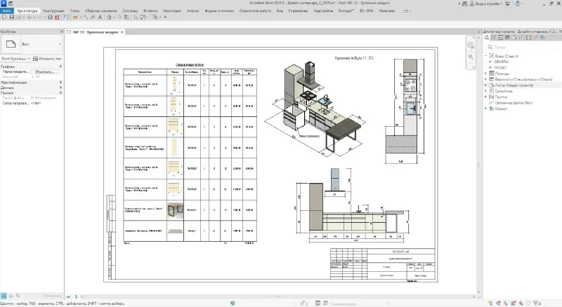Expand the Легенды tree node
This screenshot has width=562, height=307.
tap(486, 74)
